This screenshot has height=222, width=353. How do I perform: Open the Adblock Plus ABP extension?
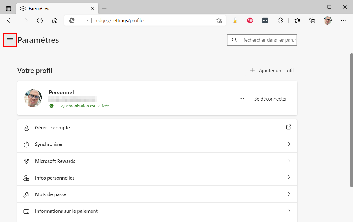coord(250,20)
